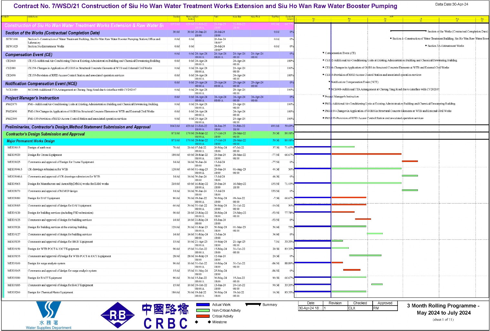This screenshot has height=331, width=490.
Task: Click the Compensation Event (CE) summary marker in Gantt
Action: point(323,53)
